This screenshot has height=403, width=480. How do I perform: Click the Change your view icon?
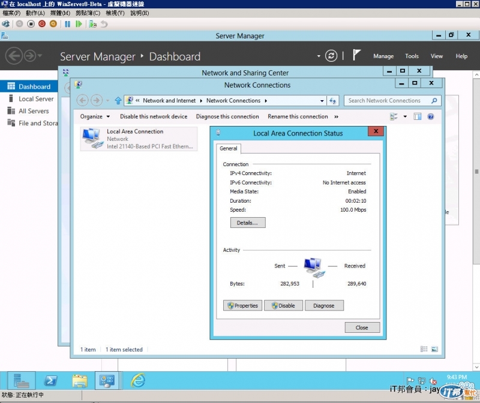point(394,116)
